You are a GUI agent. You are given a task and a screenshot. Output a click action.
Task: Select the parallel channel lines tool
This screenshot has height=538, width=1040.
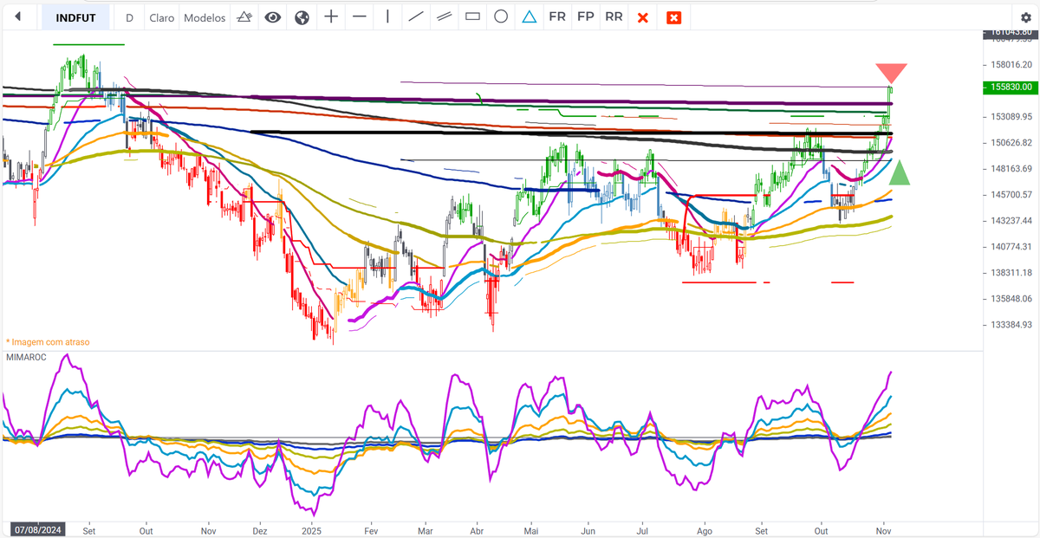point(444,17)
